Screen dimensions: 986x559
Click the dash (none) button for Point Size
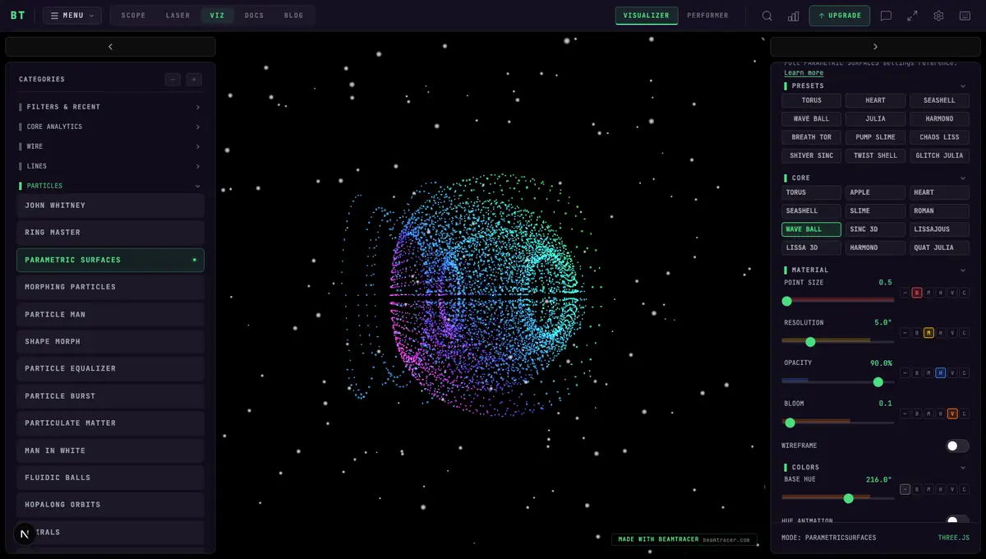[x=905, y=293]
